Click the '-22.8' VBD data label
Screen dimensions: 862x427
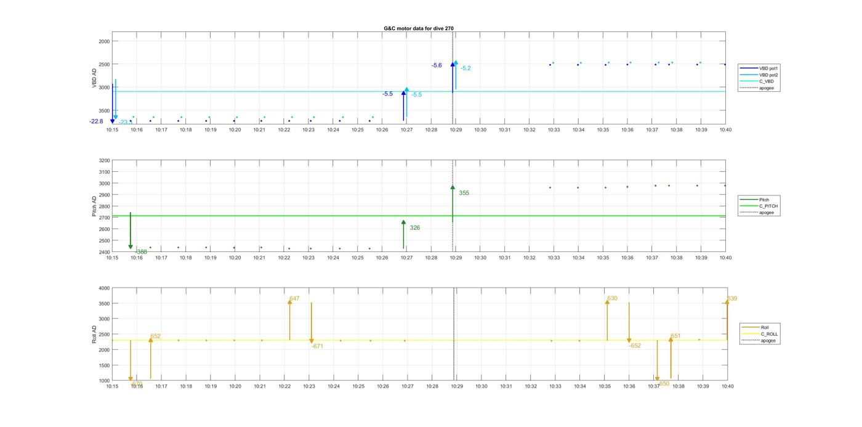(x=96, y=121)
